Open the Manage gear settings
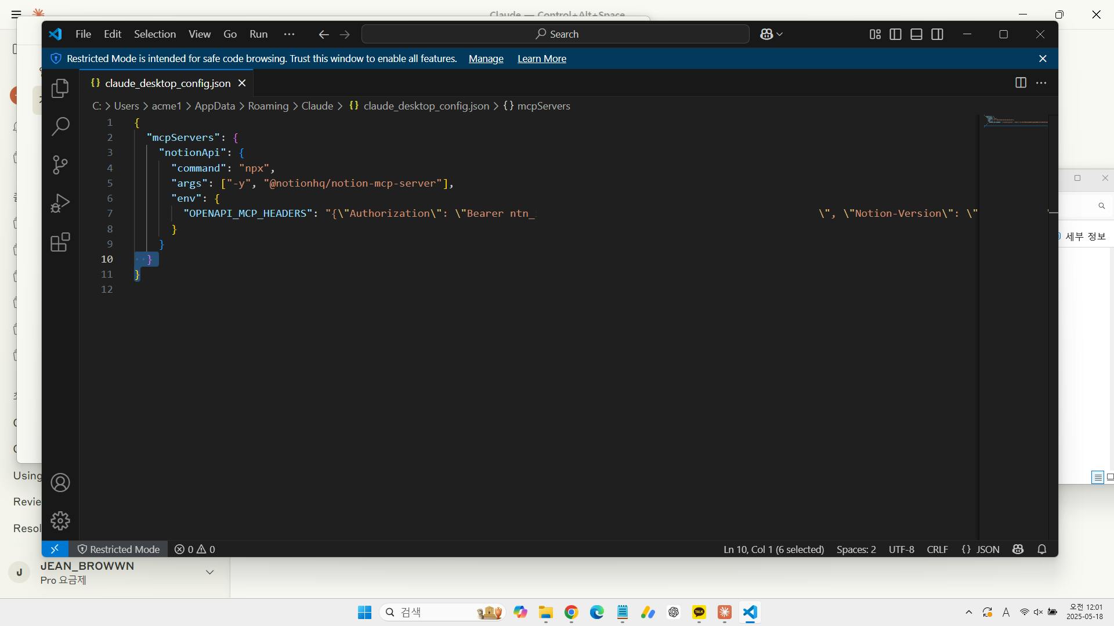This screenshot has width=1114, height=626. click(60, 521)
